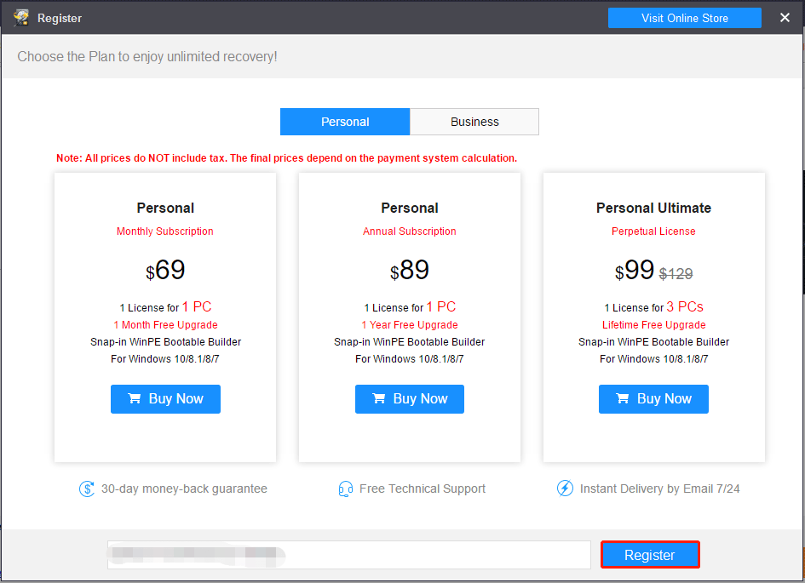Open Visit Online Store
The image size is (805, 583).
[x=685, y=18]
